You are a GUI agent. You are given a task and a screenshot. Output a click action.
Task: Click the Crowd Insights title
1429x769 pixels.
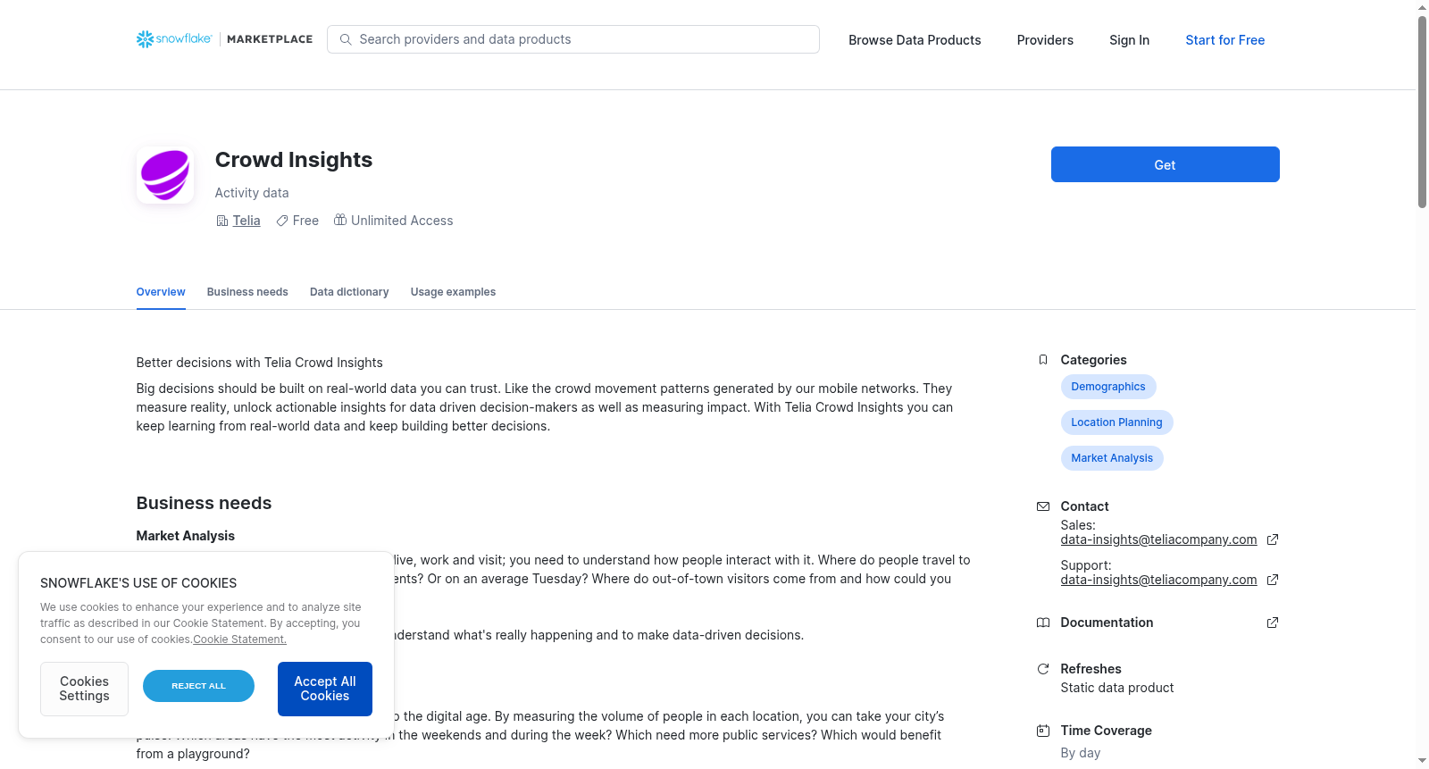click(x=294, y=160)
